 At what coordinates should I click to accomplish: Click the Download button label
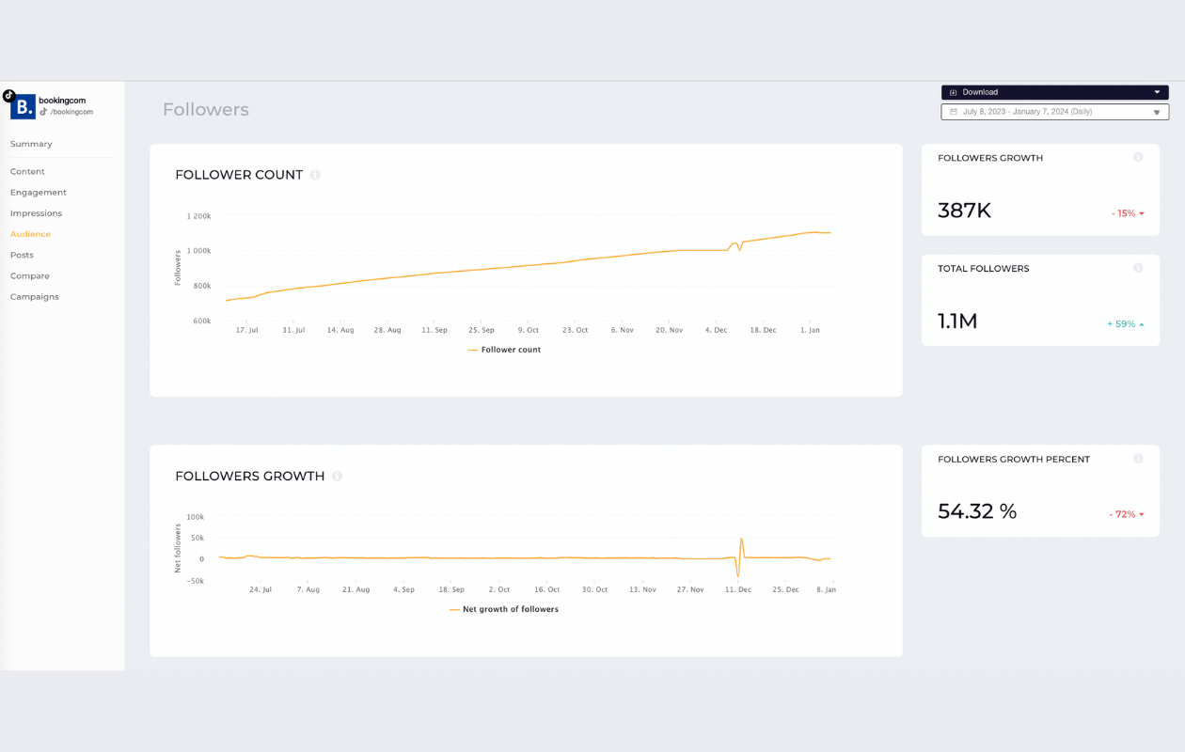[980, 92]
